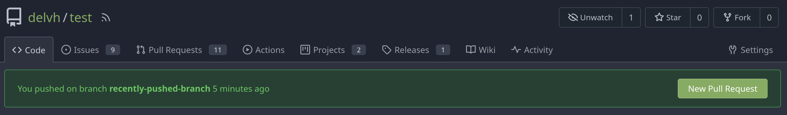This screenshot has width=787, height=115.
Task: Click the Actions play icon
Action: click(x=248, y=50)
